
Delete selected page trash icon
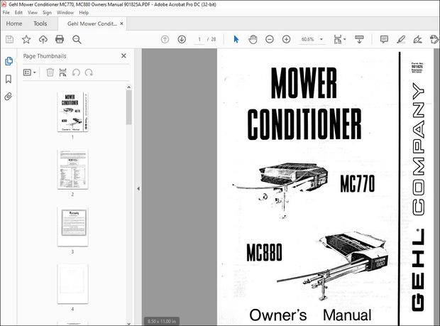(50, 72)
